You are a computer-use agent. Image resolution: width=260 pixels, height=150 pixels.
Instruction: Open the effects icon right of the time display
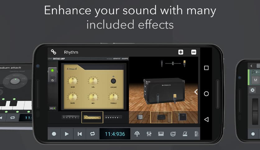point(137,134)
